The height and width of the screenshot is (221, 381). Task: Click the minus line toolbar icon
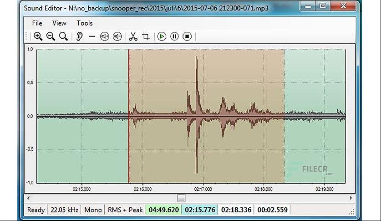[92, 37]
